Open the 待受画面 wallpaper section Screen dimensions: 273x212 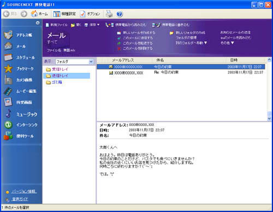(x=18, y=102)
